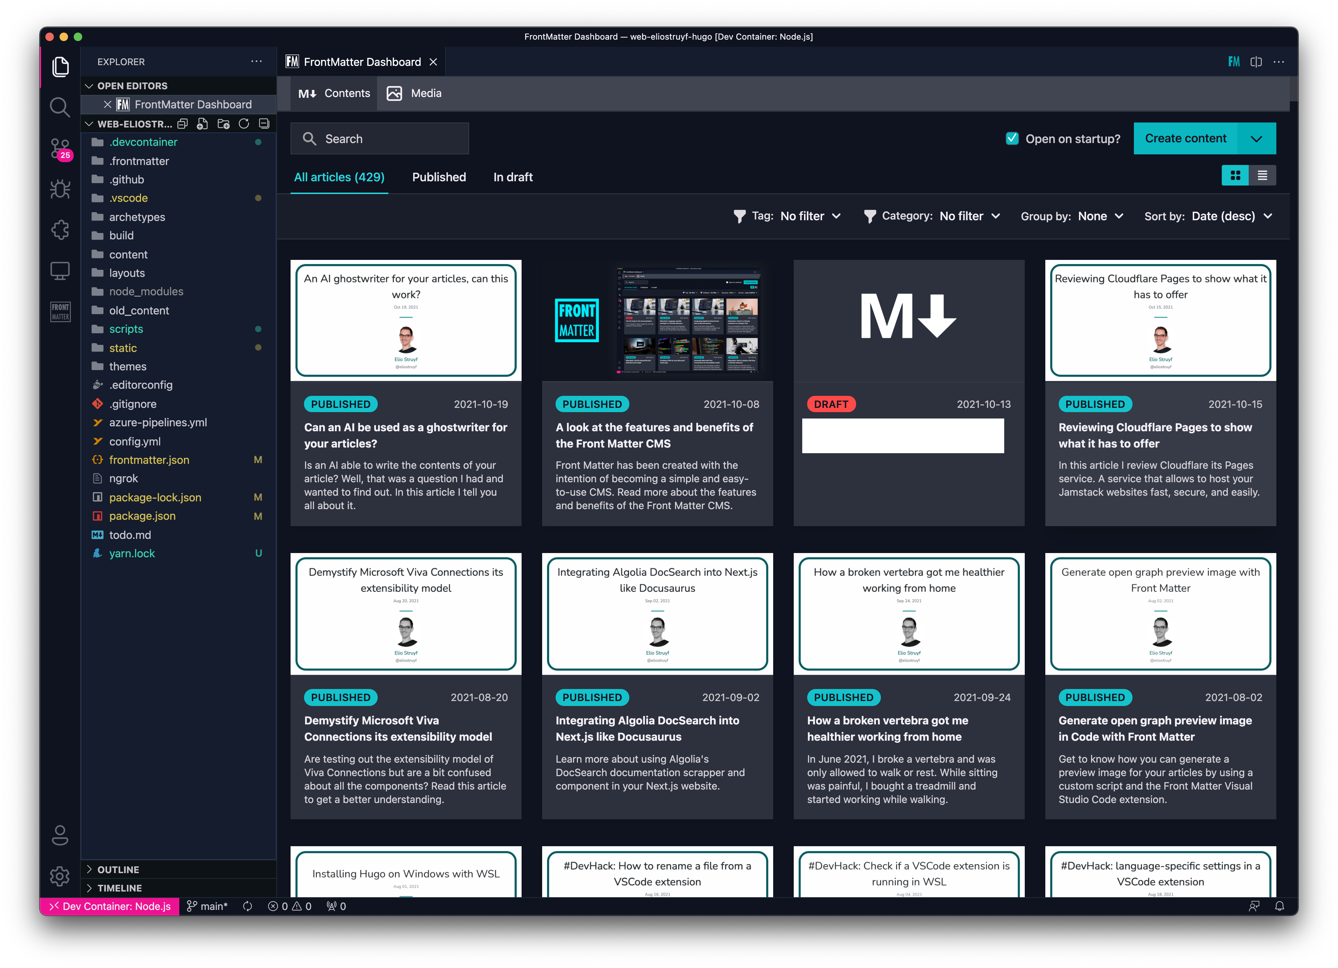Toggle the notifications bell icon
This screenshot has width=1338, height=968.
pyautogui.click(x=1279, y=906)
